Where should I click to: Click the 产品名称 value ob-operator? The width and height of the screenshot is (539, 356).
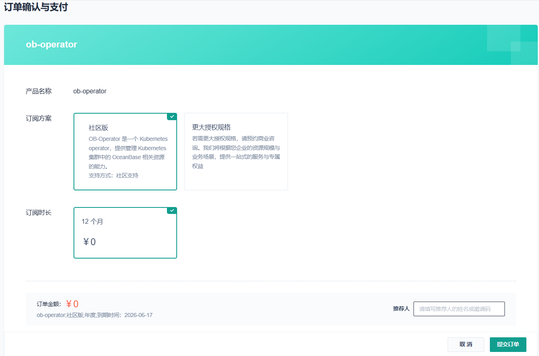pyautogui.click(x=90, y=91)
